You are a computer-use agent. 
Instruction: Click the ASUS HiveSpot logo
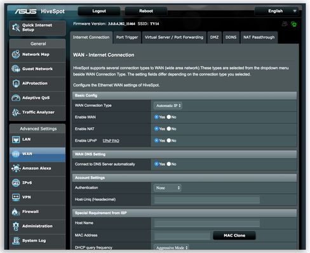(x=40, y=11)
